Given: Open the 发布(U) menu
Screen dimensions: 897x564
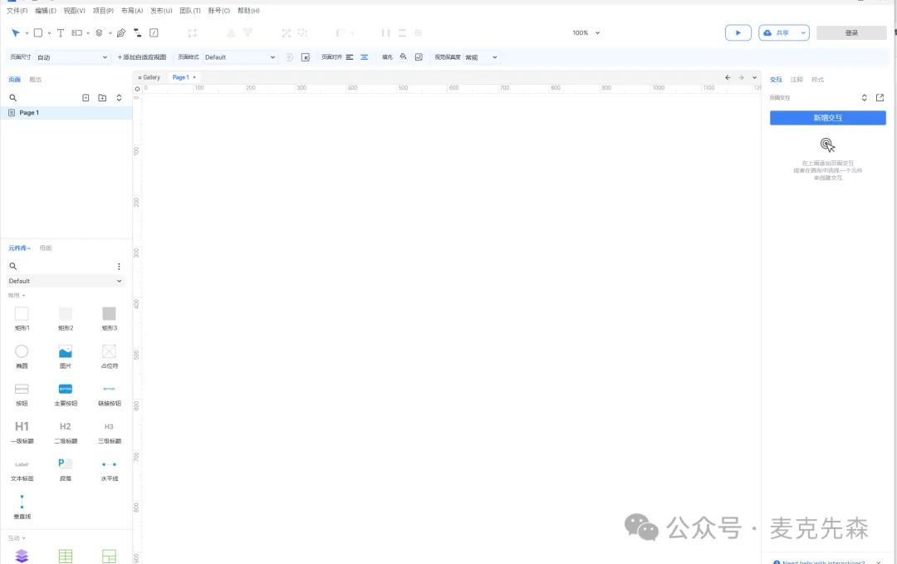Looking at the screenshot, I should (161, 11).
